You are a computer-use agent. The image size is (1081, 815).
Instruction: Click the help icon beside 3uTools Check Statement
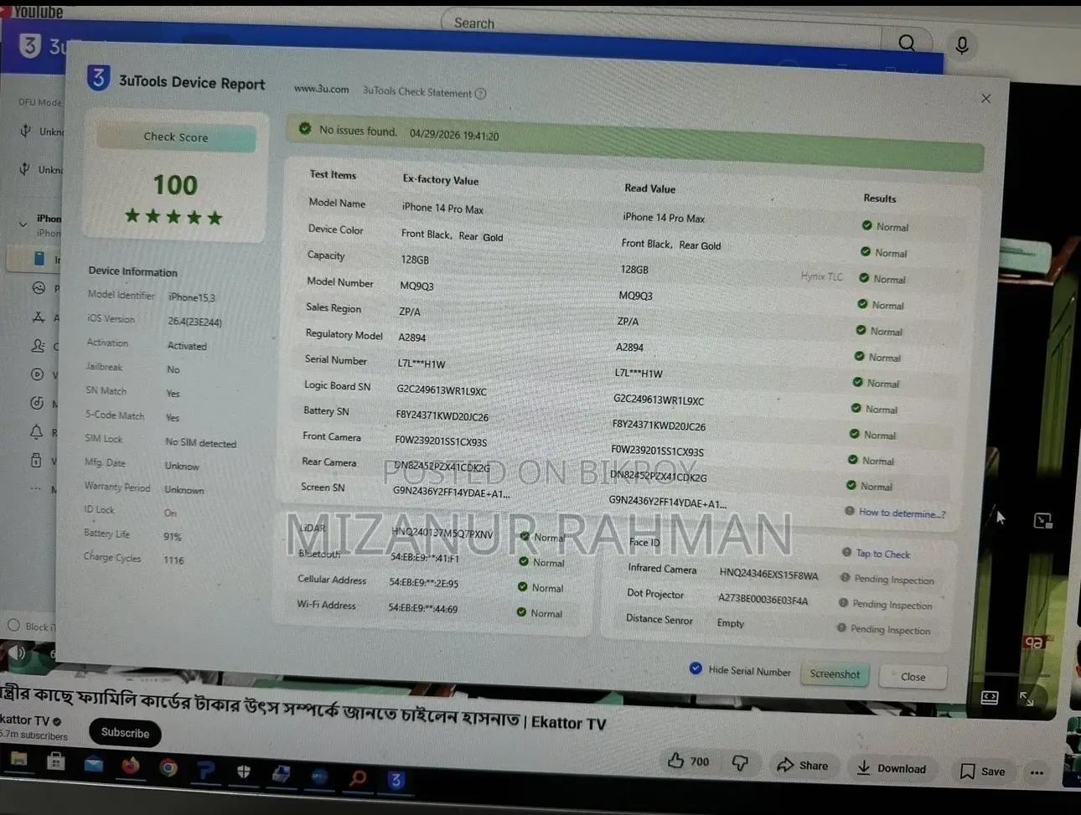[x=480, y=94]
